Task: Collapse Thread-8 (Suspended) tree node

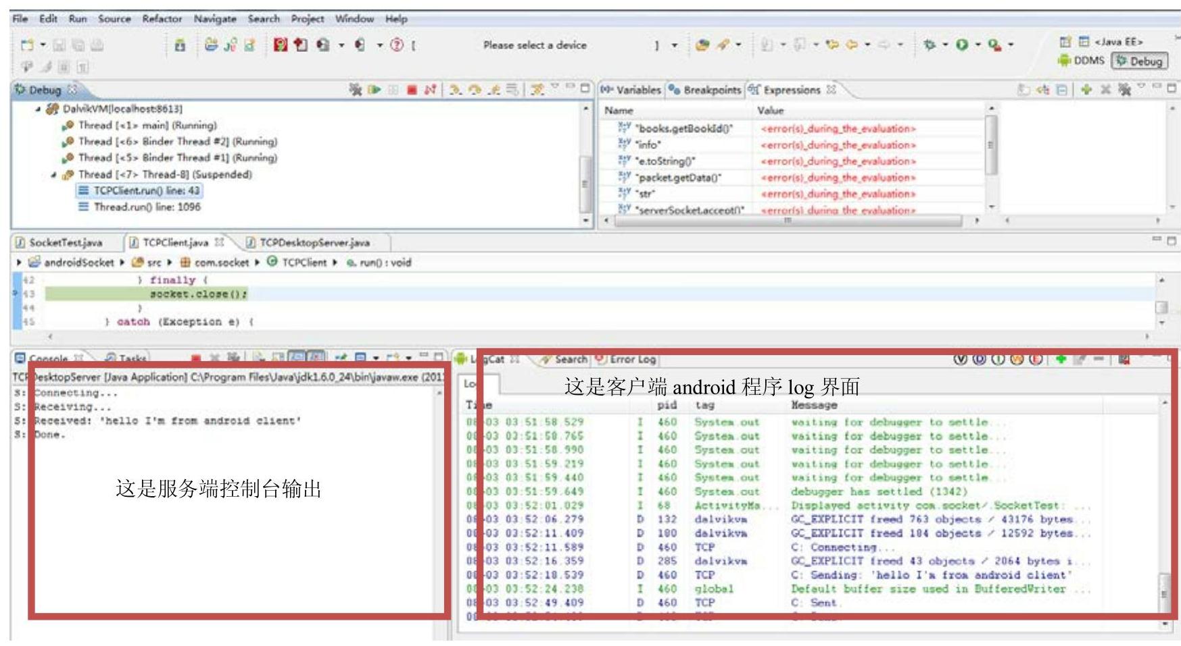Action: click(54, 175)
